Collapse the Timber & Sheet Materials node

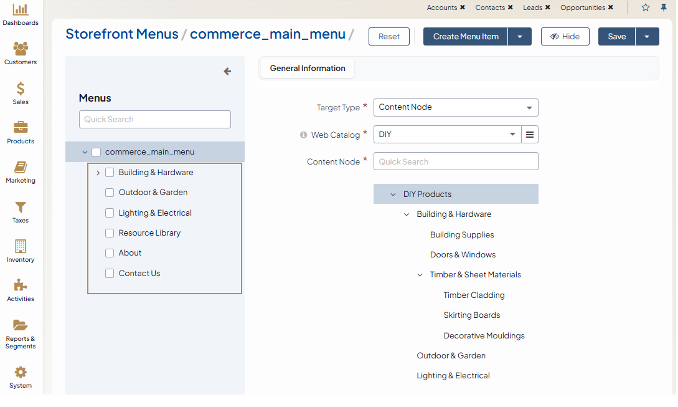420,275
